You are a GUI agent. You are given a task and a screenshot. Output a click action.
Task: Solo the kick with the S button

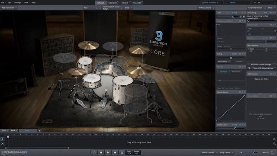pos(241,16)
